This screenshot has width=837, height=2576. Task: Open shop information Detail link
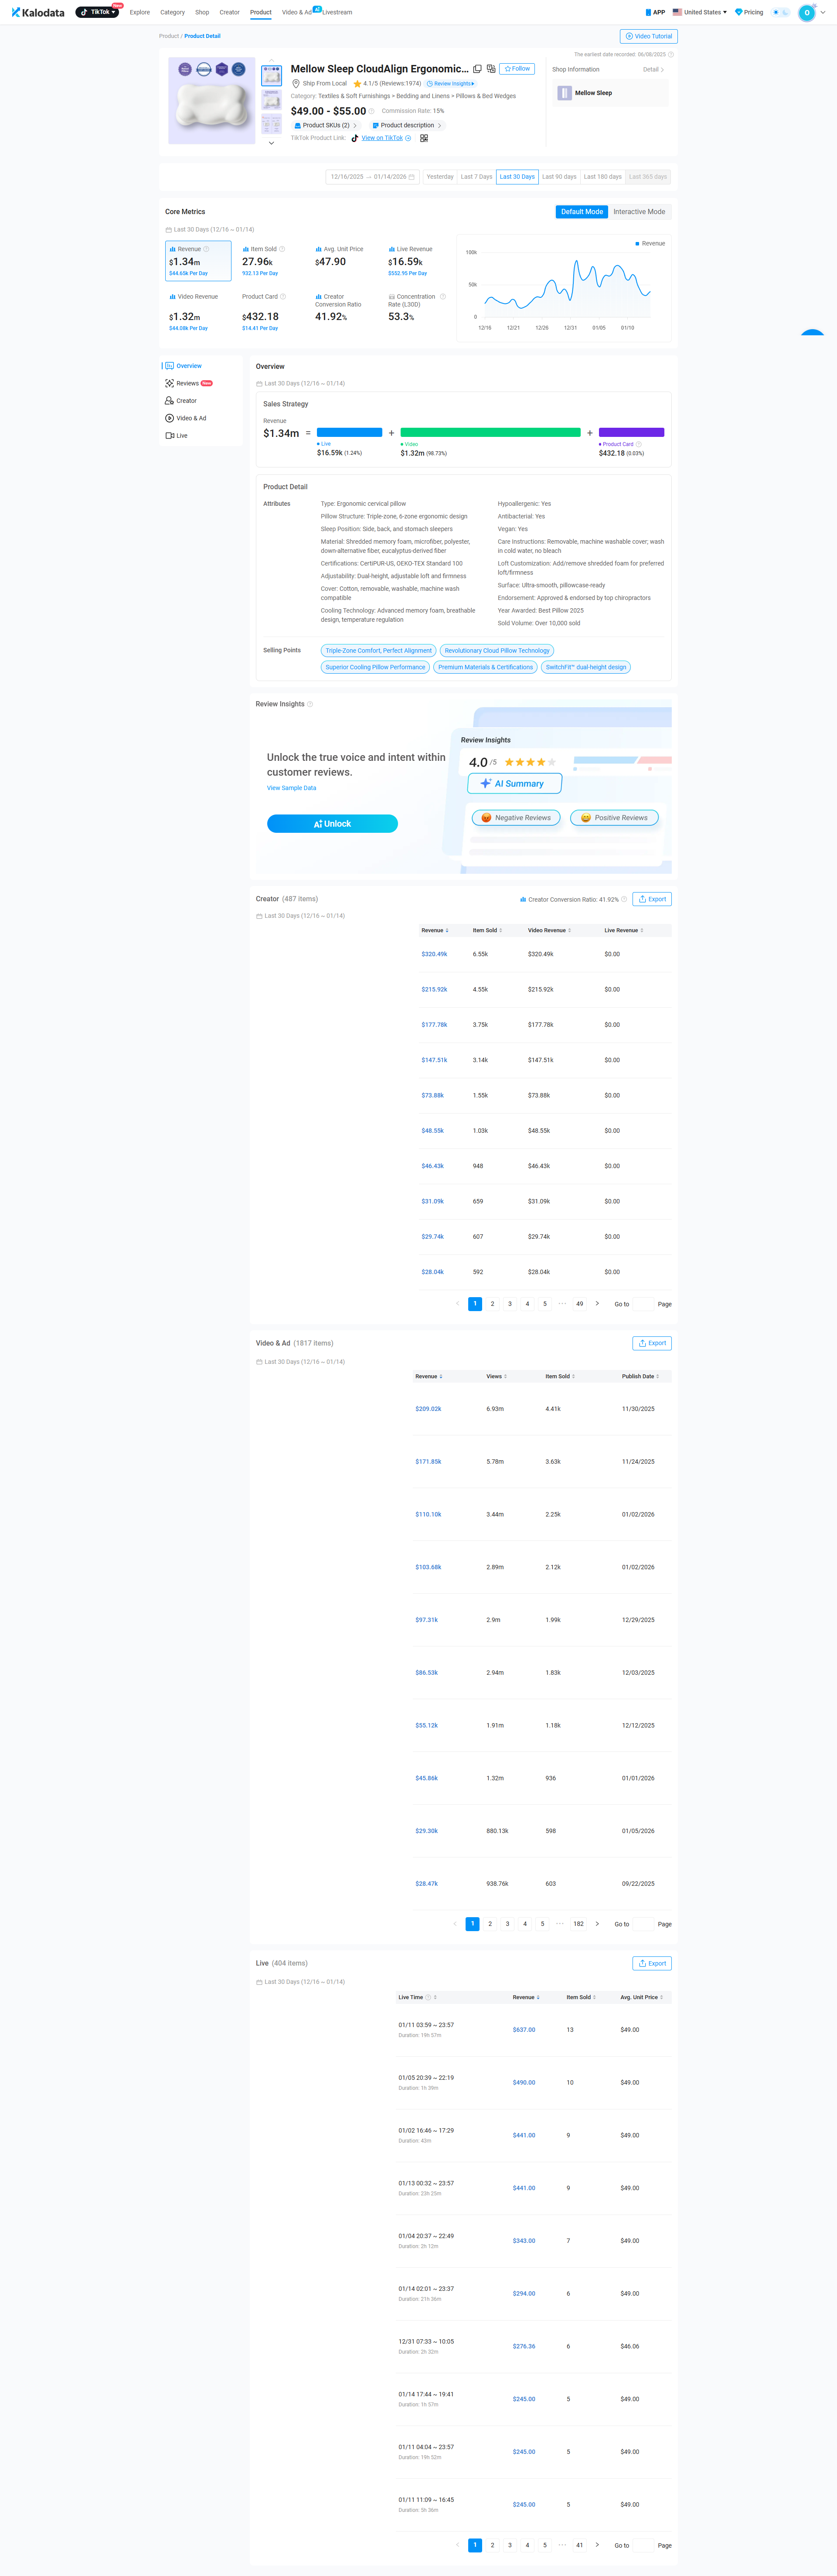[x=653, y=70]
